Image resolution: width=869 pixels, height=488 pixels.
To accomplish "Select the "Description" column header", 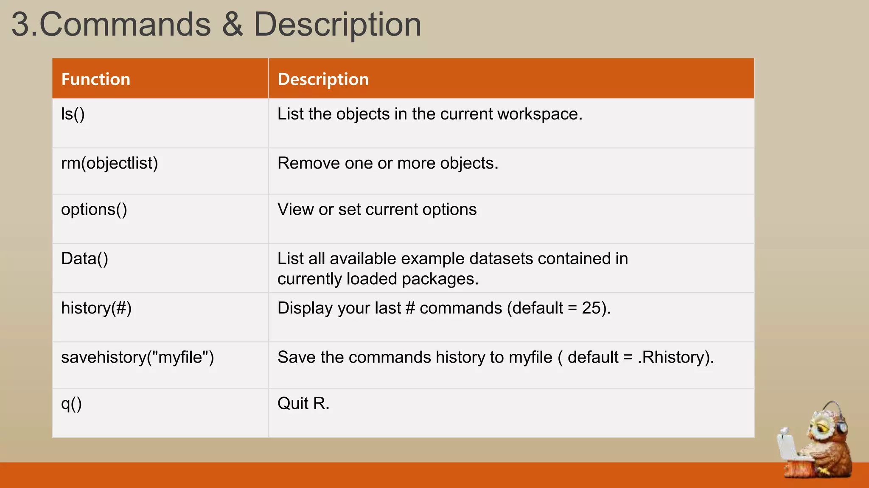I will pyautogui.click(x=511, y=79).
